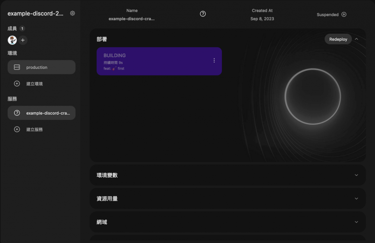The height and width of the screenshot is (243, 375).
Task: Select example-discord-cra... service in sidebar
Action: click(41, 113)
